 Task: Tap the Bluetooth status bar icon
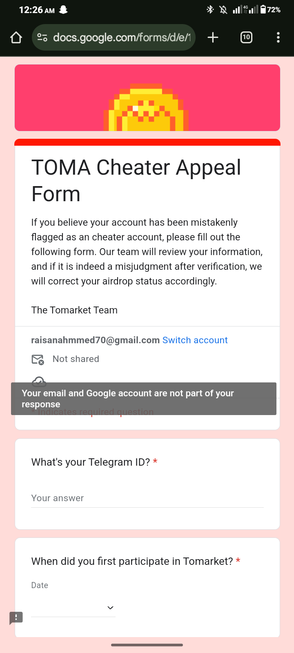[210, 9]
